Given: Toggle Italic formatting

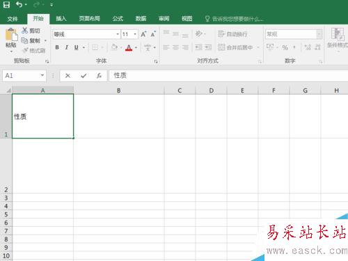Looking at the screenshot, I should [67, 47].
